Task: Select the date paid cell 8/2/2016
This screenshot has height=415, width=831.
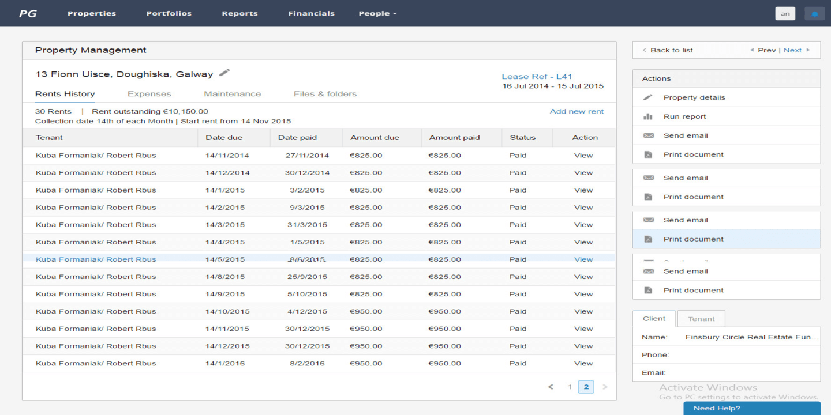Action: (307, 363)
